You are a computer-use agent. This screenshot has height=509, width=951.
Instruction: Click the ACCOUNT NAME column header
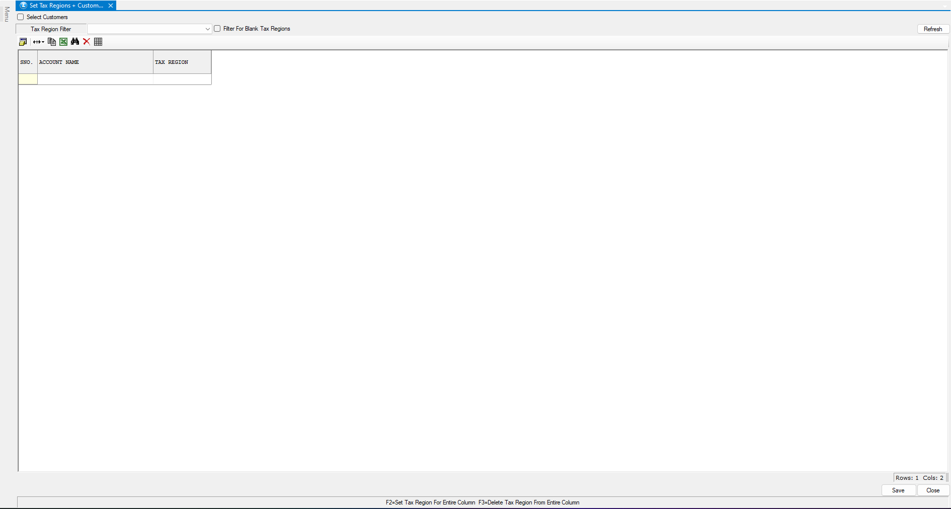(95, 62)
